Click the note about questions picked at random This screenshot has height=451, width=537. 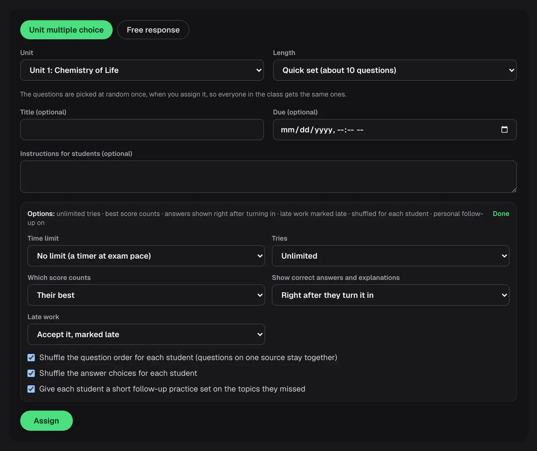tap(183, 94)
